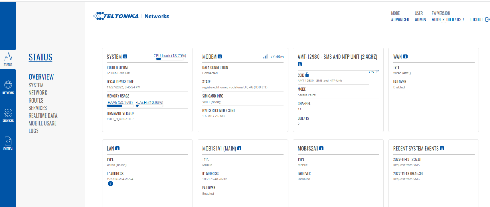Click the Teltonika Networks logo
Viewport: 490px width, 207px height.
click(x=131, y=16)
